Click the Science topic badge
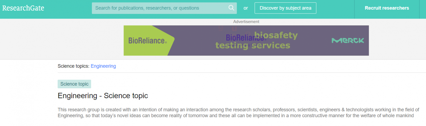This screenshot has width=426, height=126. (x=74, y=84)
